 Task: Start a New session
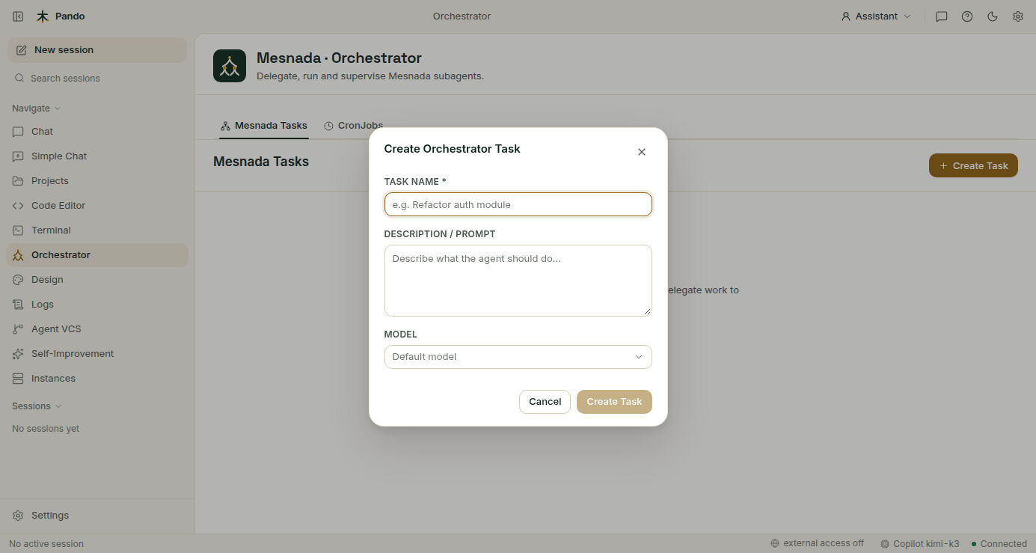[x=97, y=50]
